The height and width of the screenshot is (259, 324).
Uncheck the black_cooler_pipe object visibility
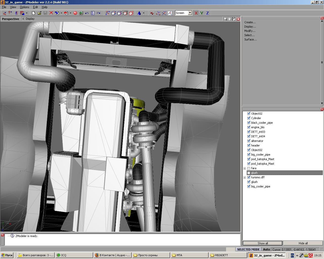pyautogui.click(x=249, y=123)
